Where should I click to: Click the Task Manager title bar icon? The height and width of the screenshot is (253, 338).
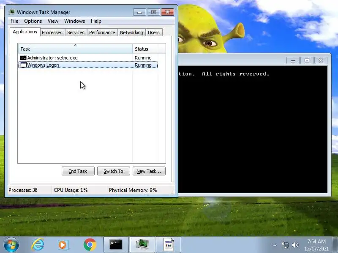click(x=11, y=12)
